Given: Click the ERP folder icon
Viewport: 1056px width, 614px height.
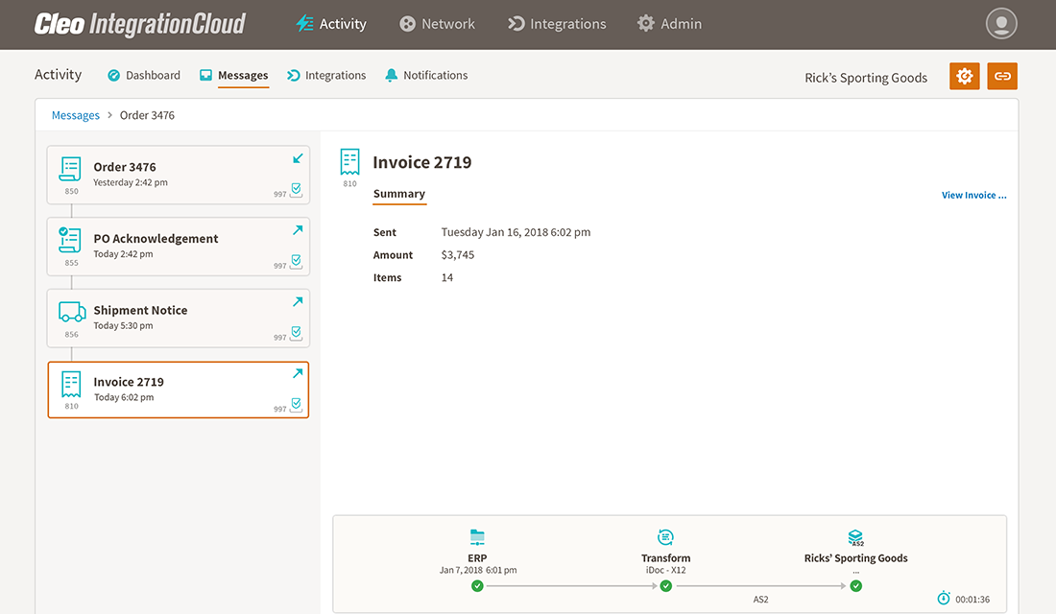Looking at the screenshot, I should [x=477, y=537].
